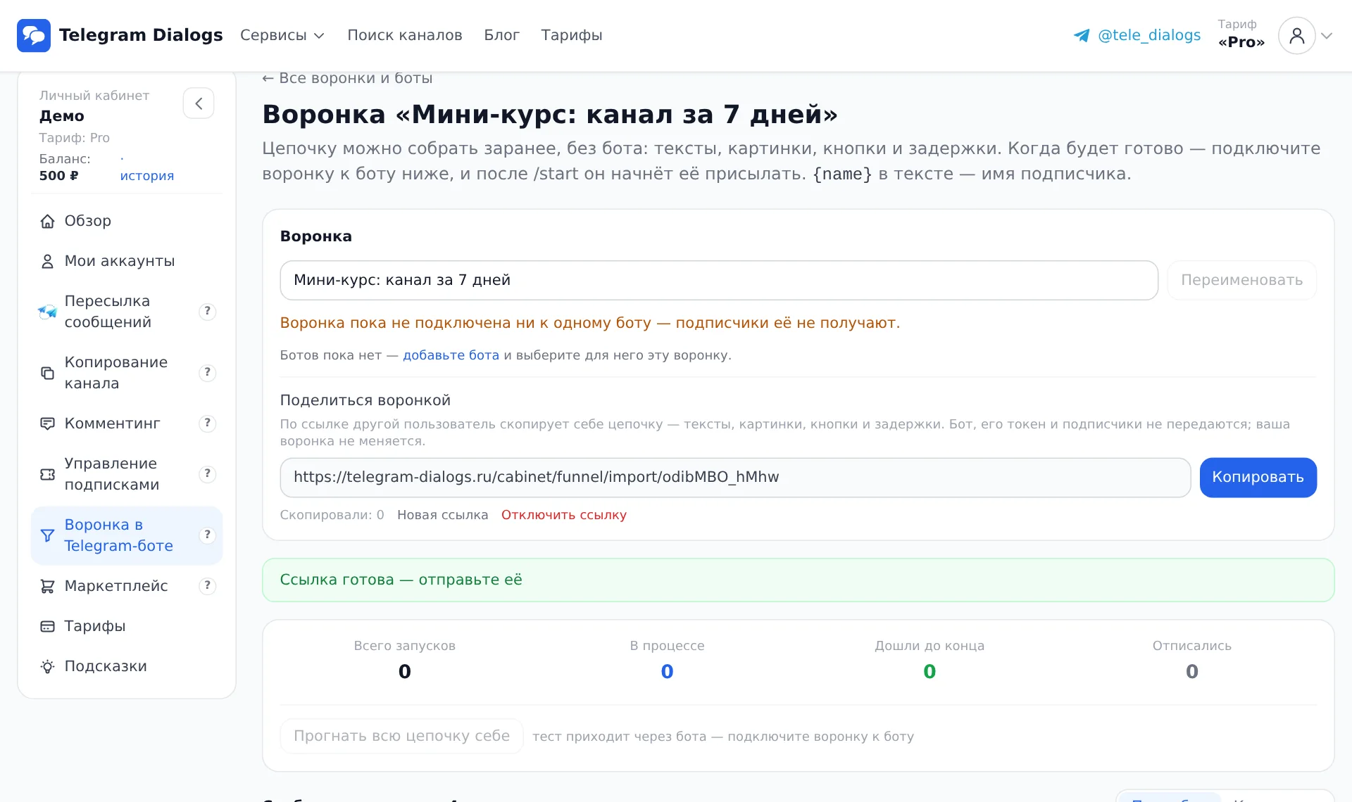The width and height of the screenshot is (1352, 802).
Task: Open help hint for Копирование канала
Action: point(207,372)
